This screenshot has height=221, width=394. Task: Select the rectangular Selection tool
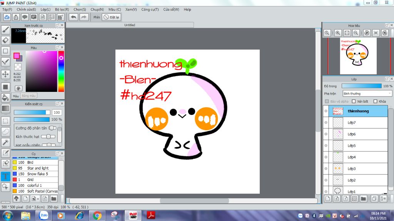coord(5,121)
